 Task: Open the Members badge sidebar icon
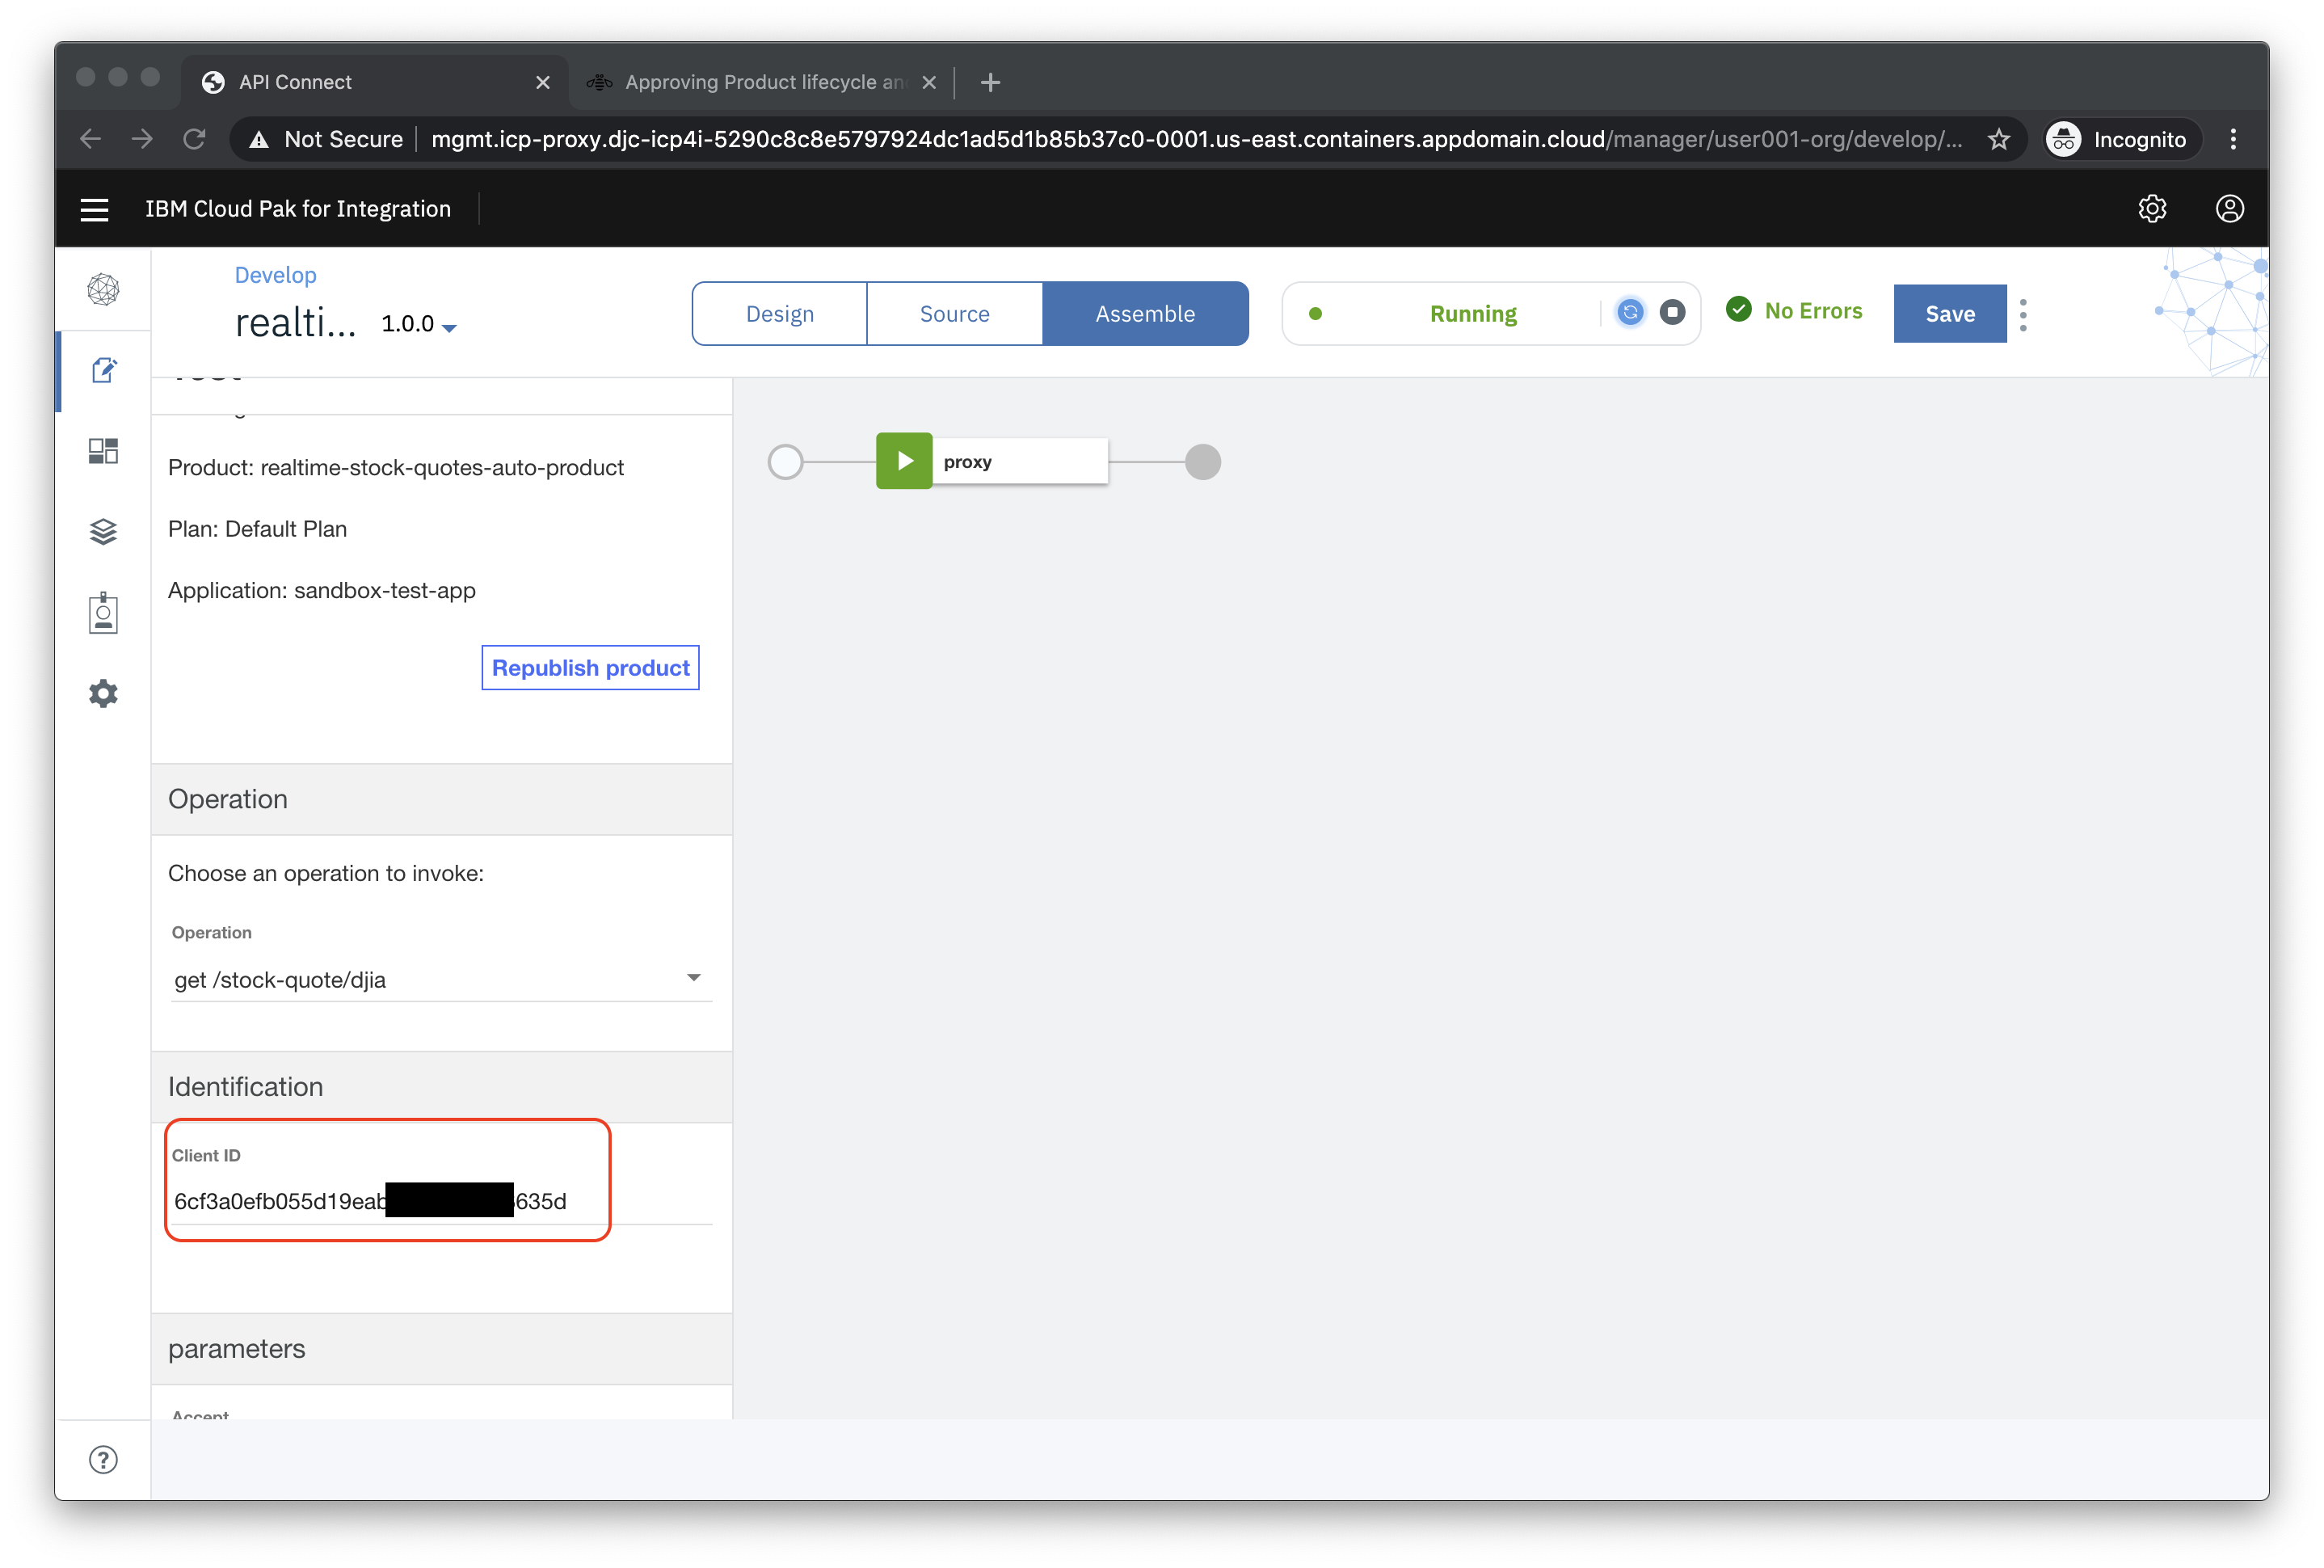pos(104,613)
